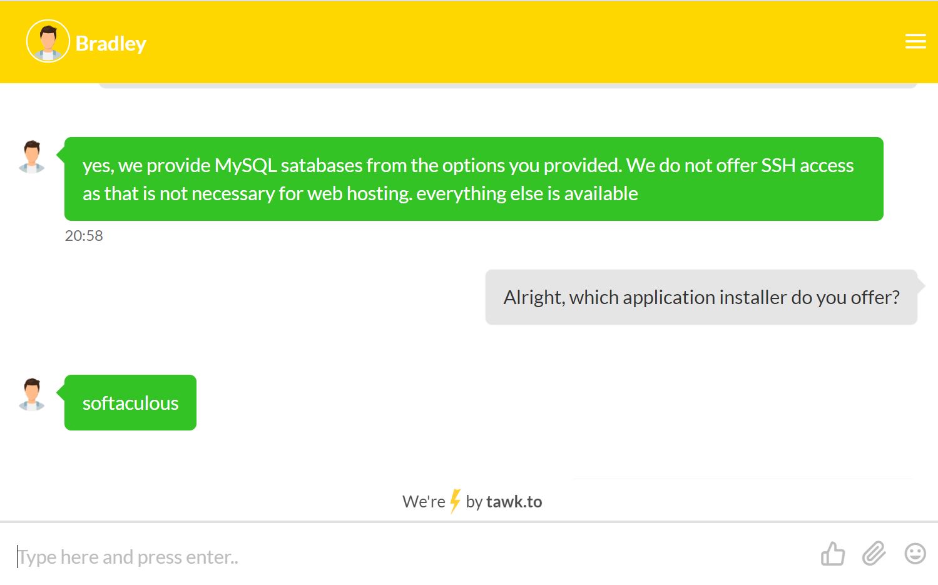The image size is (938, 585).
Task: Click the agent avatar beside the softaculous message
Action: [32, 394]
